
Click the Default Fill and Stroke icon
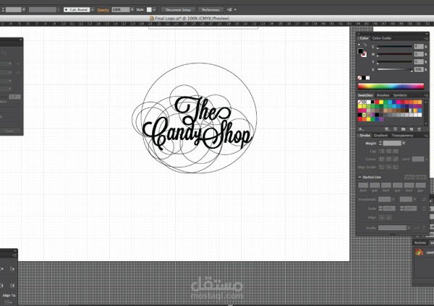click(x=359, y=45)
